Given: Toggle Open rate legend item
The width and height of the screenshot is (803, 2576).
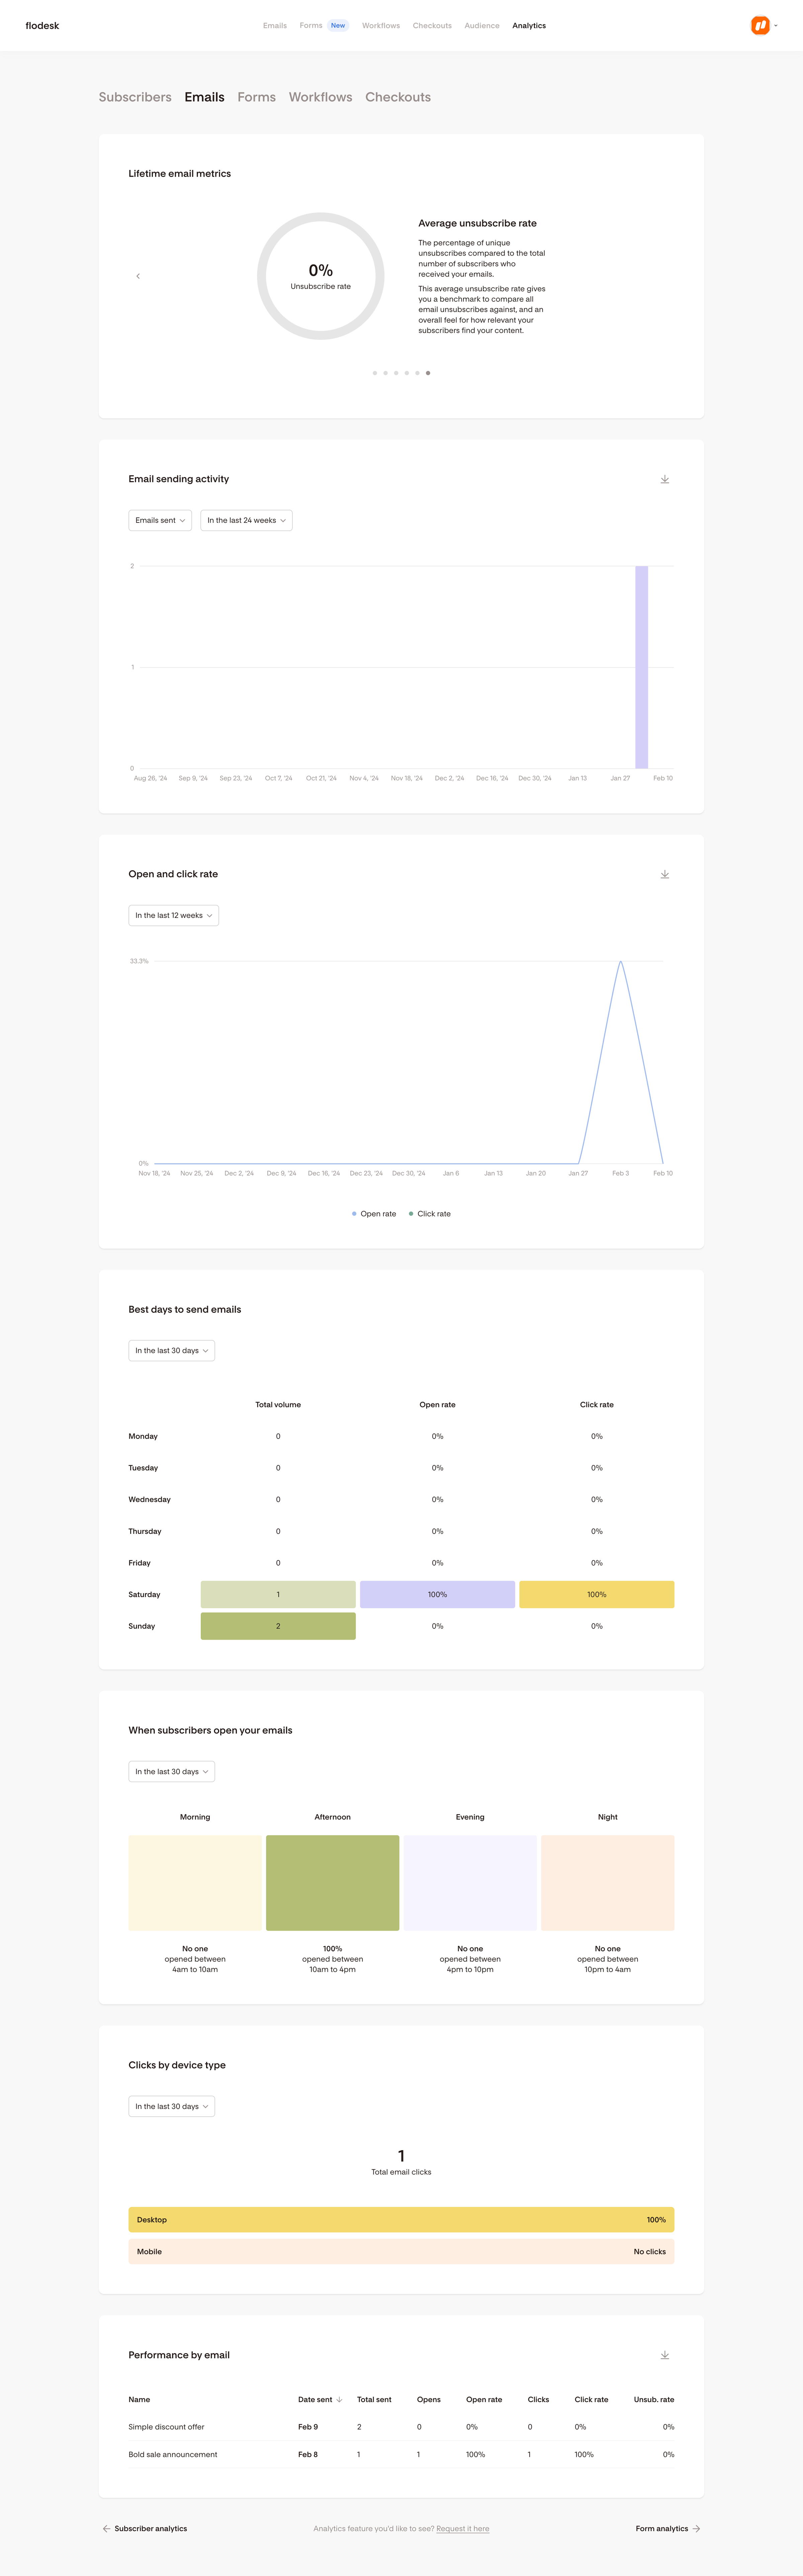Looking at the screenshot, I should click(374, 1214).
